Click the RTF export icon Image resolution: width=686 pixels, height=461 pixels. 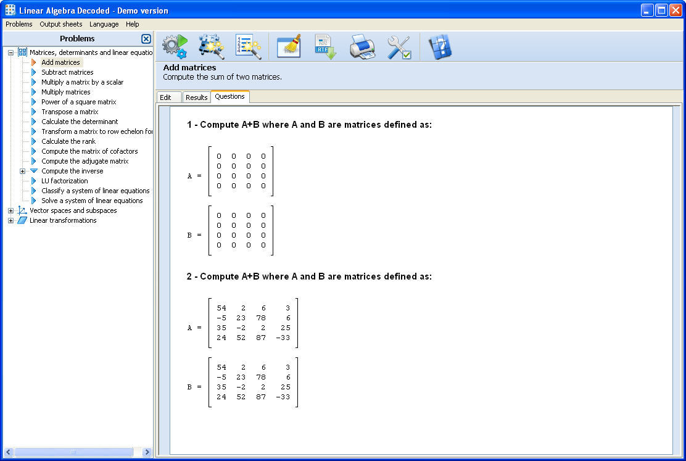click(x=325, y=46)
